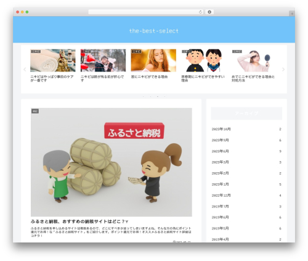308x261 pixels.
Task: Open archive 2023年2月
Action: [246, 173]
